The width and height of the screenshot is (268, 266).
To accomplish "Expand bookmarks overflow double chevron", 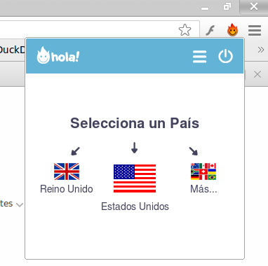I will 261,50.
